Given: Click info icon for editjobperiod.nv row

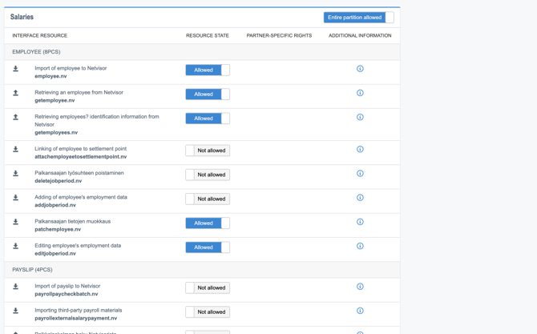Looking at the screenshot, I should (360, 246).
